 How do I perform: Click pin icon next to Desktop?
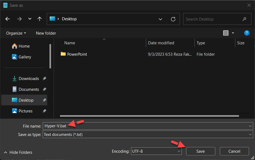tap(44, 100)
